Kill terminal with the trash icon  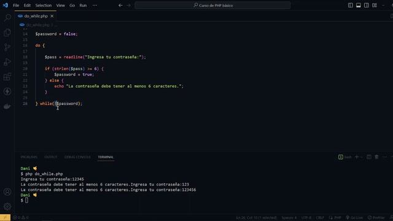[376, 157]
